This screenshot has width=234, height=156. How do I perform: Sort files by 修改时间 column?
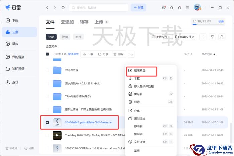click(208, 54)
